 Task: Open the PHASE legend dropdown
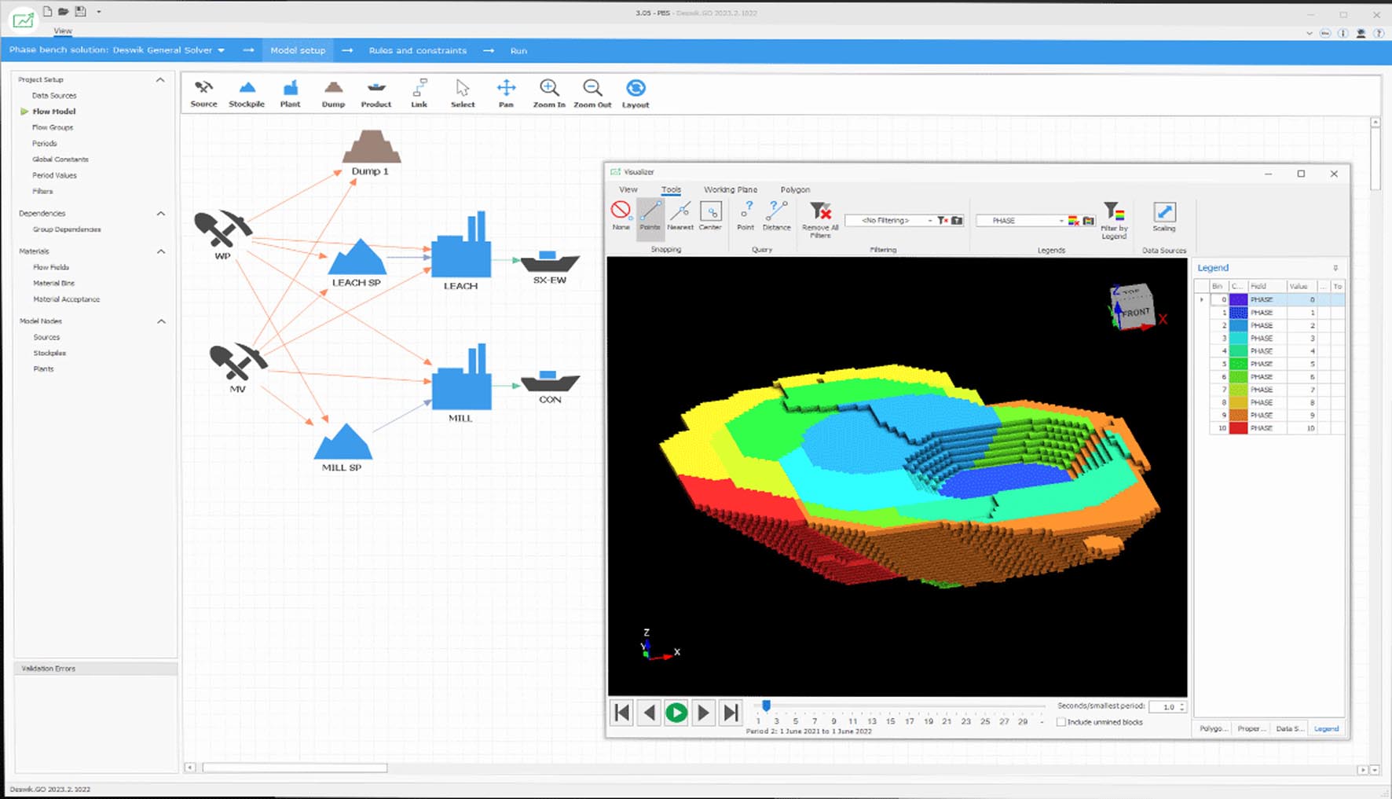pyautogui.click(x=1060, y=221)
